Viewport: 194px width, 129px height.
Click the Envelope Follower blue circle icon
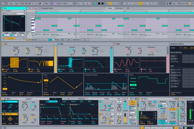point(126,75)
